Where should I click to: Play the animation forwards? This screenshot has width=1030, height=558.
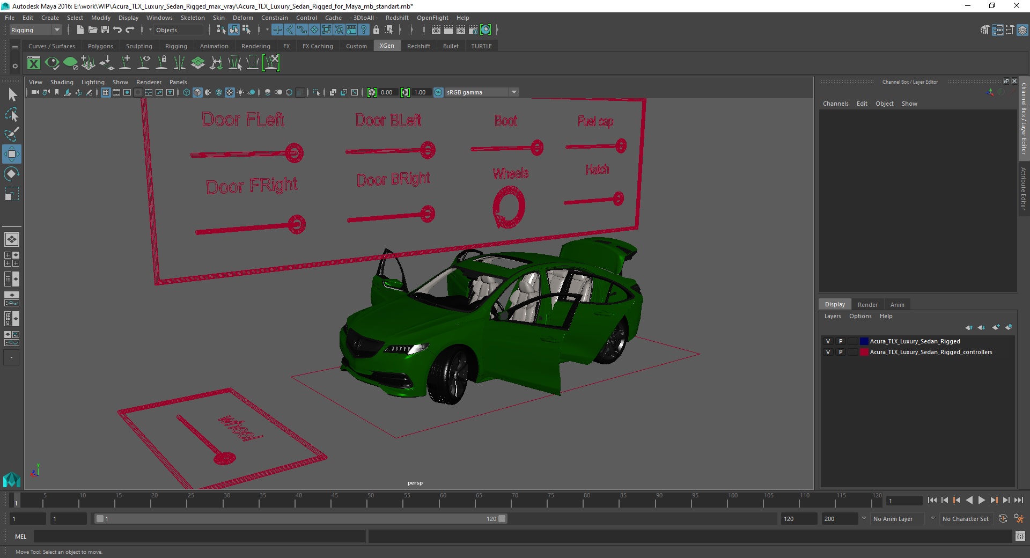981,500
